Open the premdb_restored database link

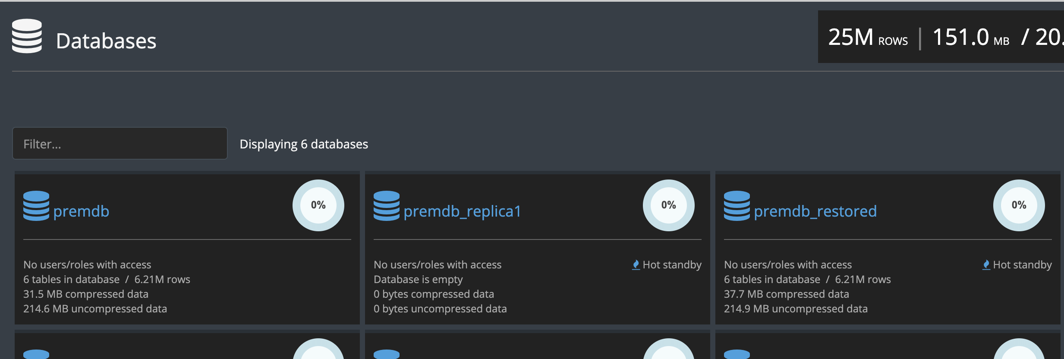click(815, 211)
